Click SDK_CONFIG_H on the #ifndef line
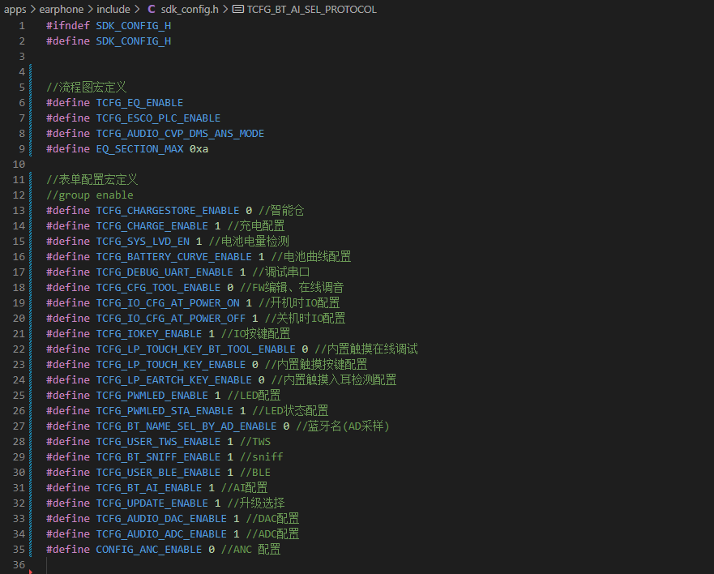This screenshot has width=714, height=574. [x=134, y=26]
